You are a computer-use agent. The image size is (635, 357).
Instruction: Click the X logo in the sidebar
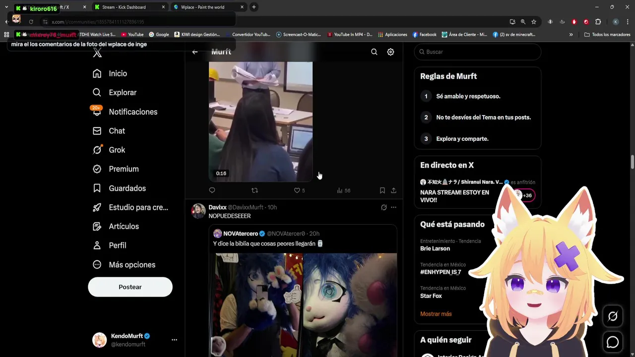click(97, 53)
